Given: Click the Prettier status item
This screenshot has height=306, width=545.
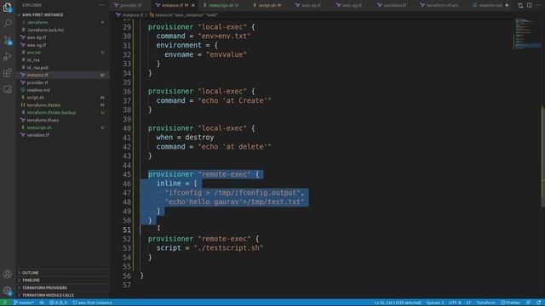Looking at the screenshot, I should pyautogui.click(x=511, y=303).
